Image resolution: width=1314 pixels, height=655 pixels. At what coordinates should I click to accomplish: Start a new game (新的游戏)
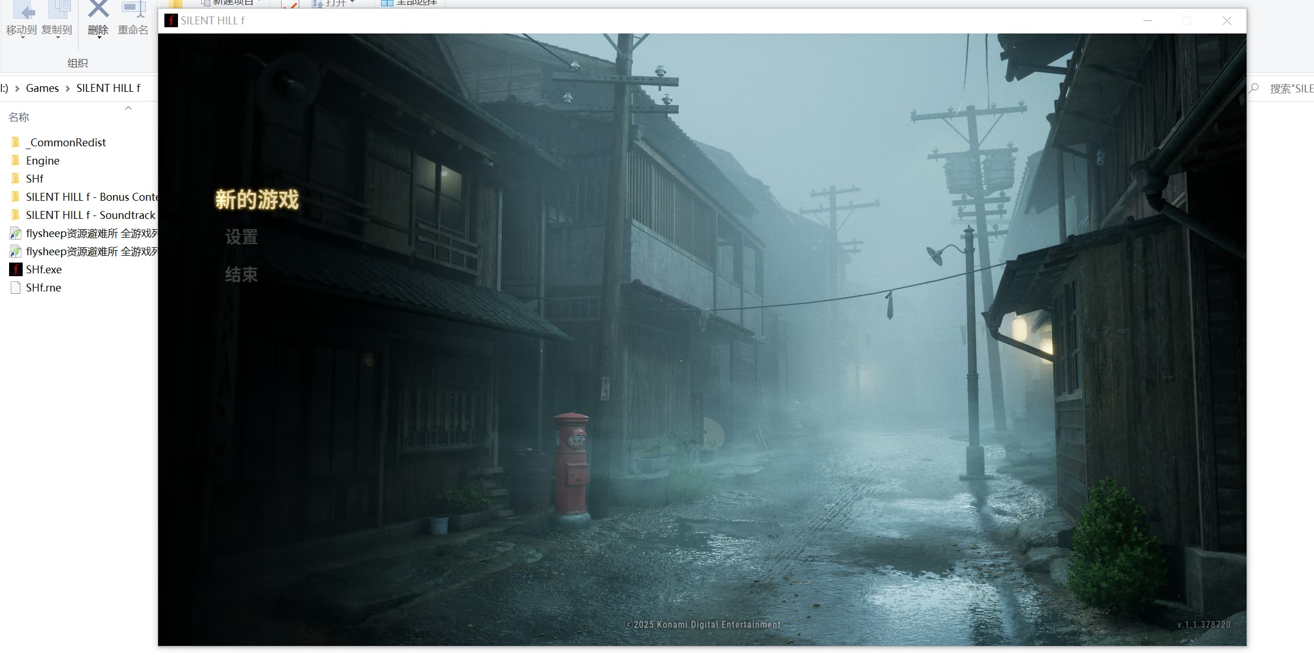pyautogui.click(x=257, y=200)
